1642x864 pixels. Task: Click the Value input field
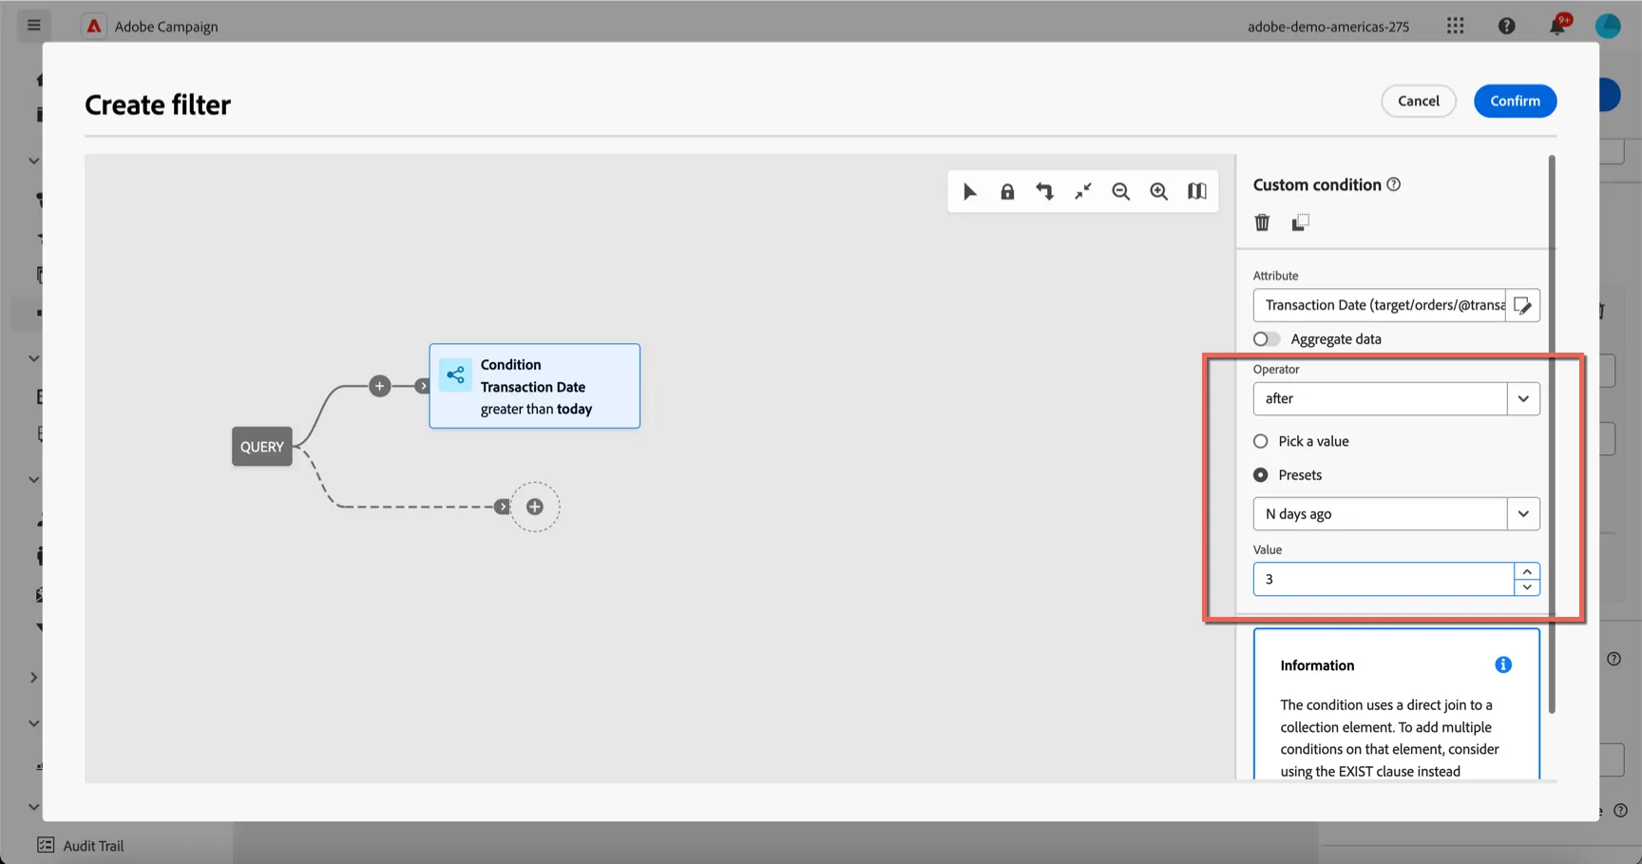tap(1384, 579)
